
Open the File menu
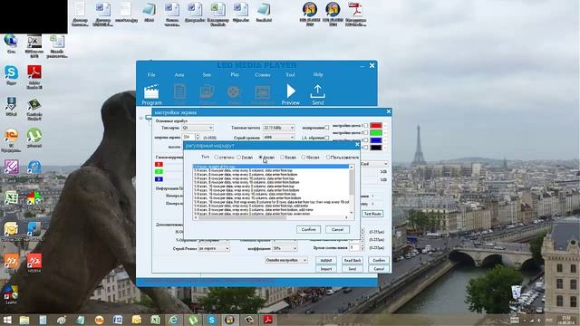coord(151,74)
